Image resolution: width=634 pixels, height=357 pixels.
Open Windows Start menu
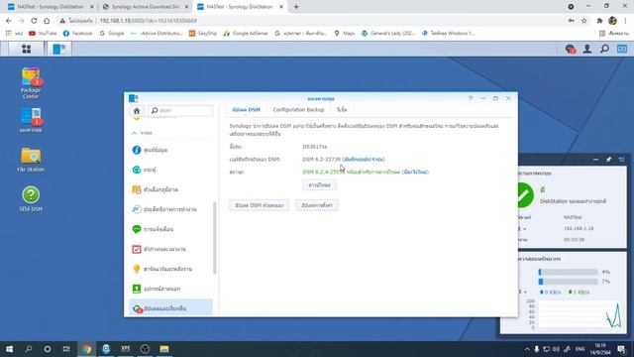click(x=9, y=349)
